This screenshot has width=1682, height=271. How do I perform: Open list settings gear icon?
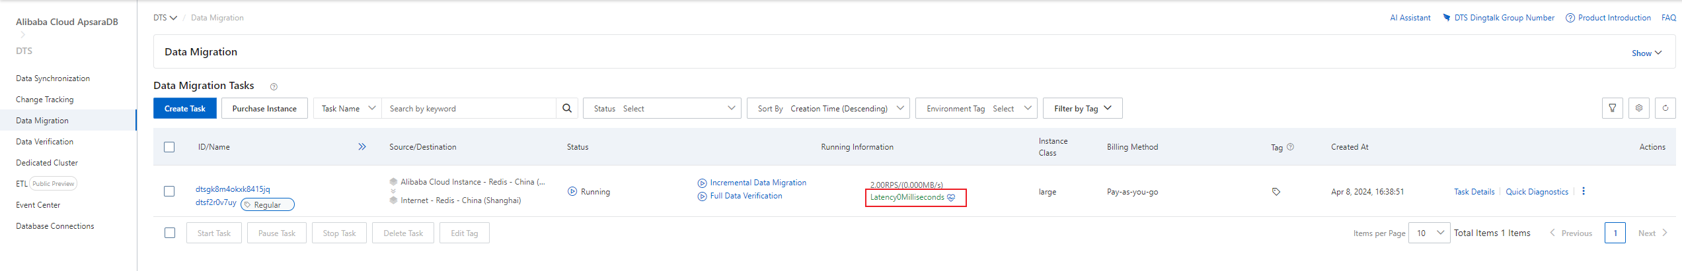click(x=1638, y=108)
